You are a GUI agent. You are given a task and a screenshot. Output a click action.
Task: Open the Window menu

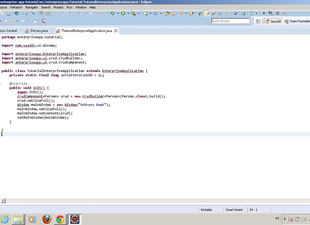[x=81, y=7]
